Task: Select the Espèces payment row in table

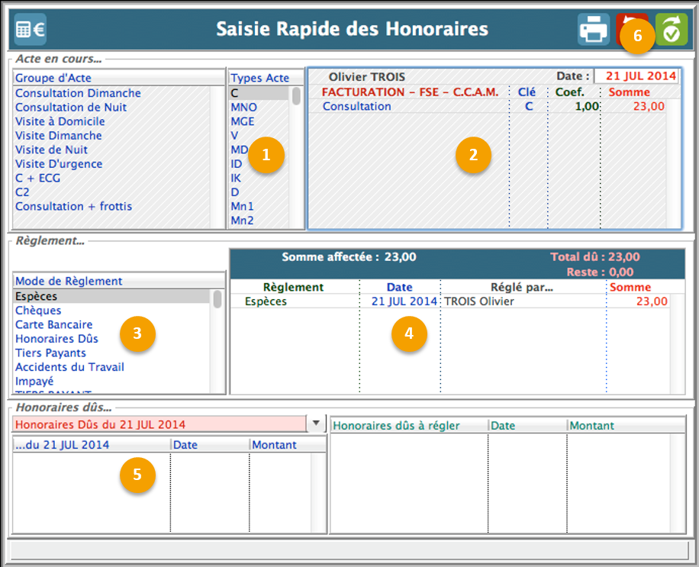Action: (267, 301)
